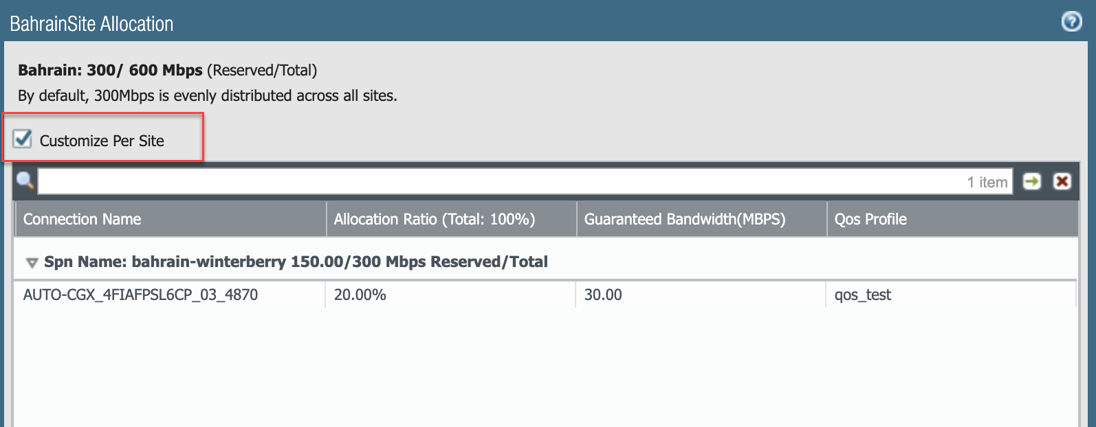Open the qos_test Qos Profile cell
Screen dimensions: 1096x427
coord(863,295)
